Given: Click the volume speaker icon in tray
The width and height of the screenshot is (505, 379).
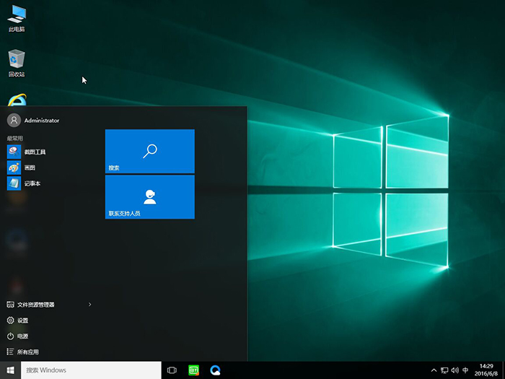Looking at the screenshot, I should [x=454, y=370].
